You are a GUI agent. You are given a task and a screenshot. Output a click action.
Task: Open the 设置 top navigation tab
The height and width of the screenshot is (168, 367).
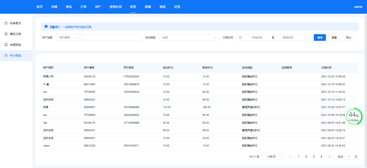pyautogui.click(x=177, y=7)
